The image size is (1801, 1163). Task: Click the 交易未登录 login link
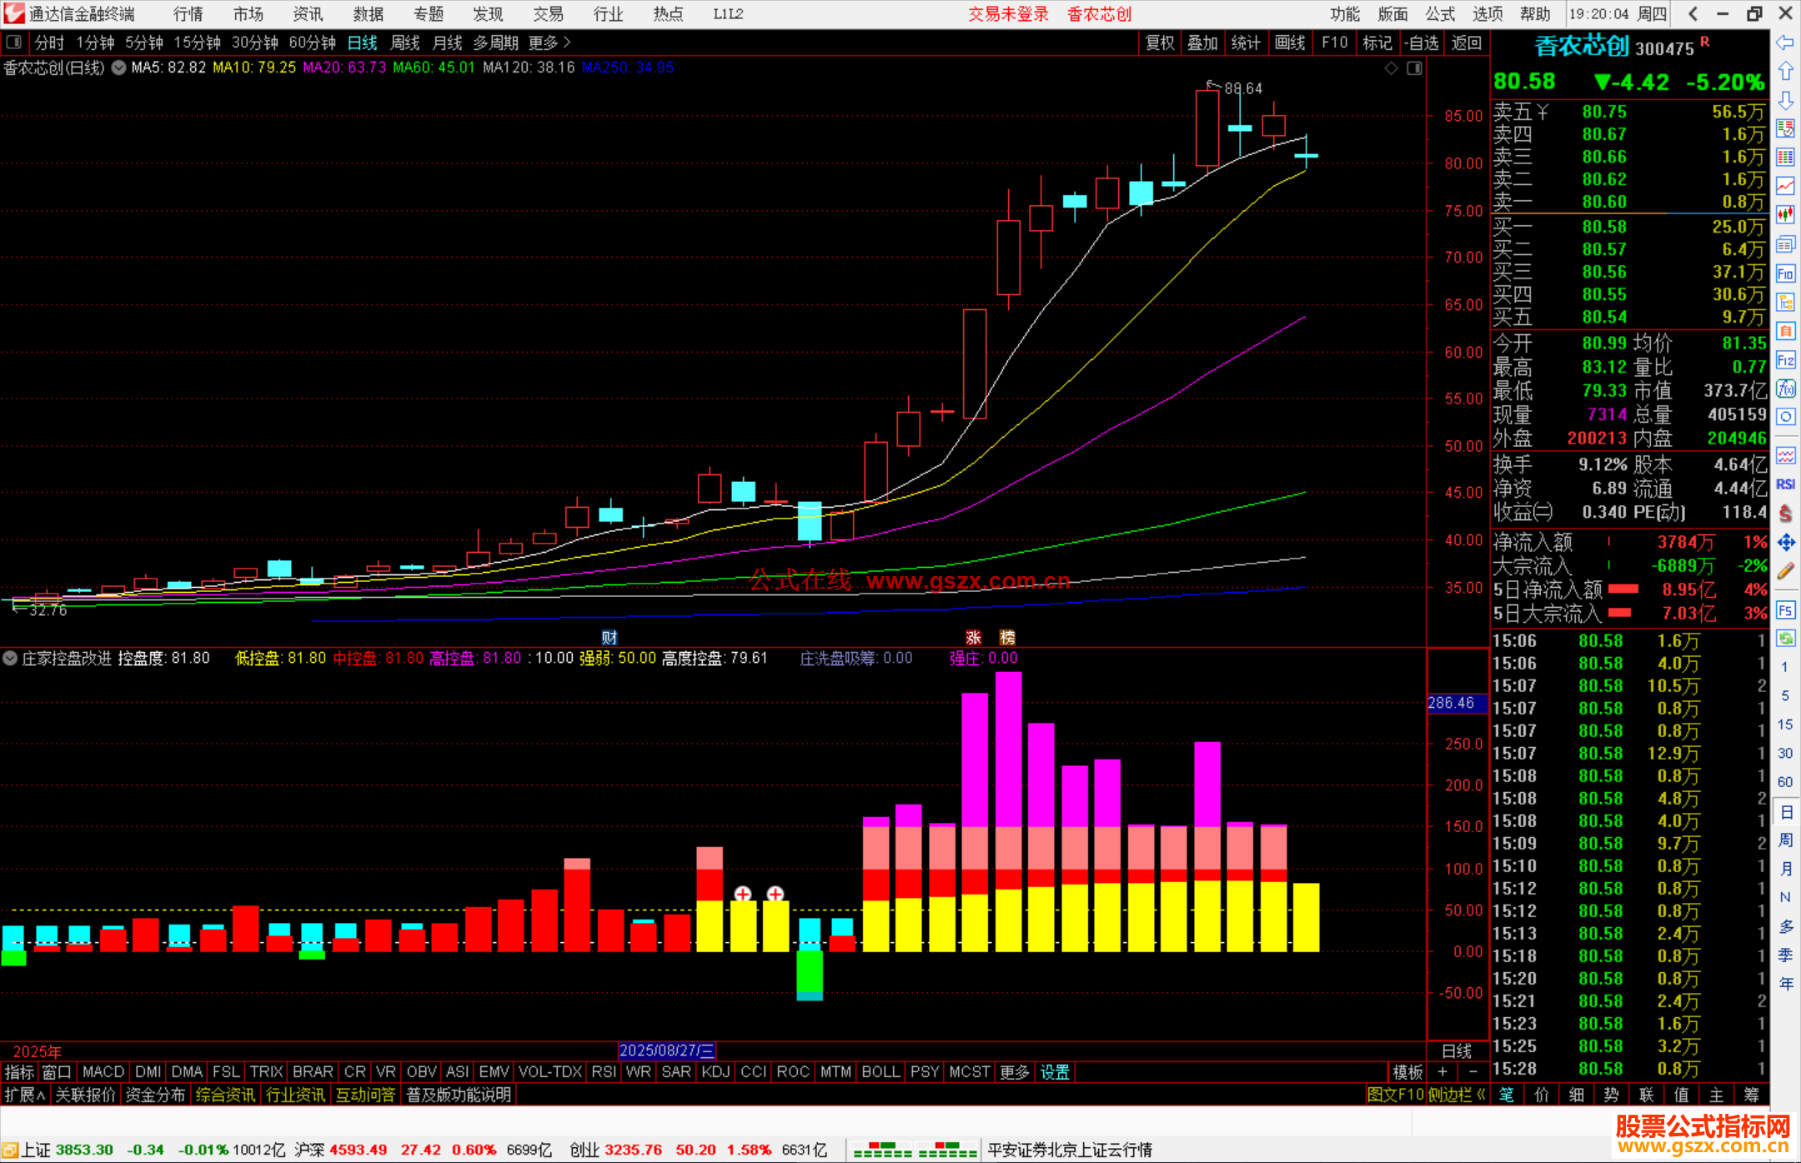pos(1009,13)
